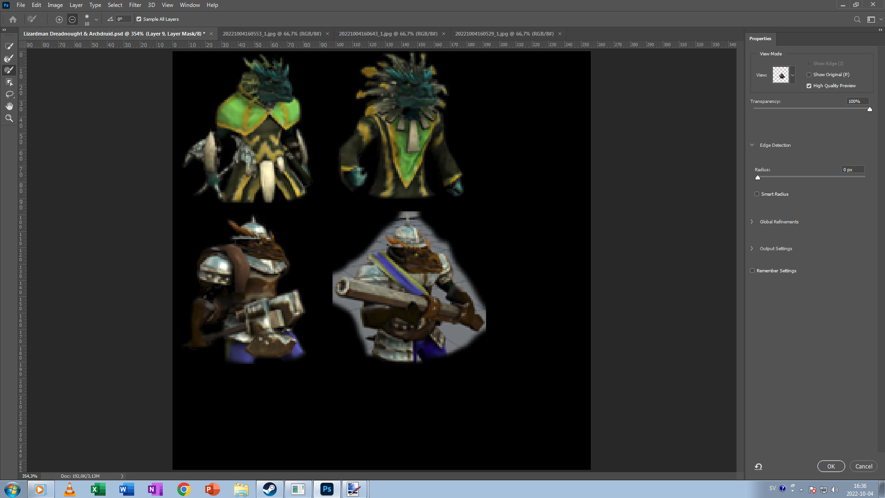Viewport: 885px width, 498px height.
Task: Open the Layer menu
Action: [x=76, y=5]
